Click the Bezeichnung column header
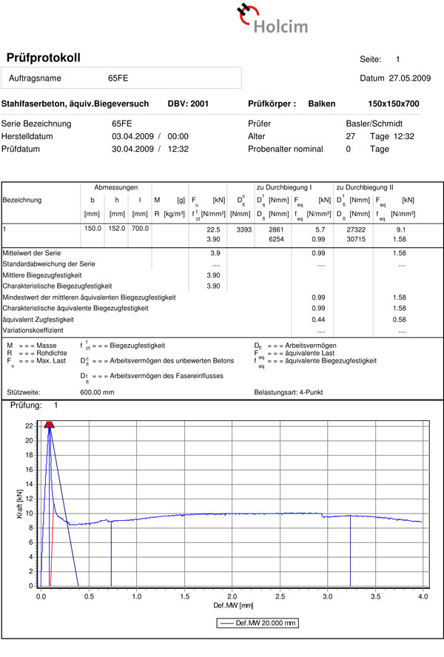 pos(22,200)
